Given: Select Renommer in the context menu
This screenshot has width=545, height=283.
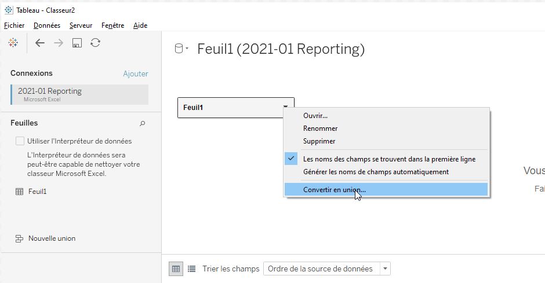Looking at the screenshot, I should (386, 128).
